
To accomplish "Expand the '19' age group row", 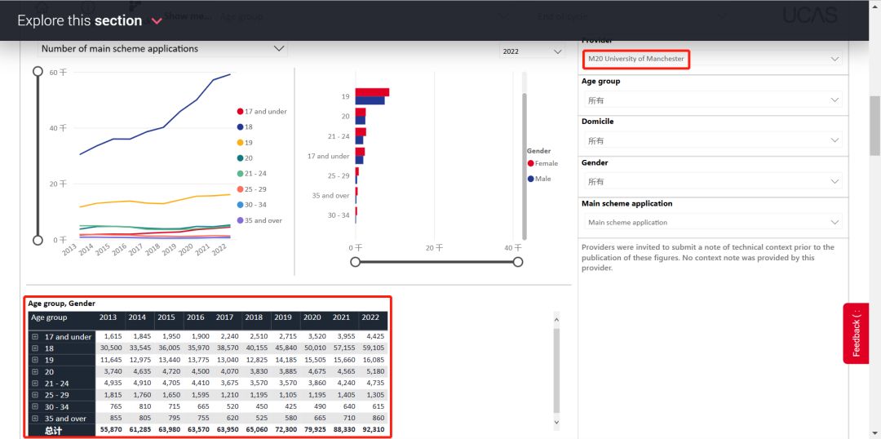I will point(35,360).
